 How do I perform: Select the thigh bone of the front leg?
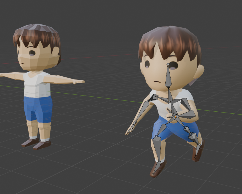point(162,130)
